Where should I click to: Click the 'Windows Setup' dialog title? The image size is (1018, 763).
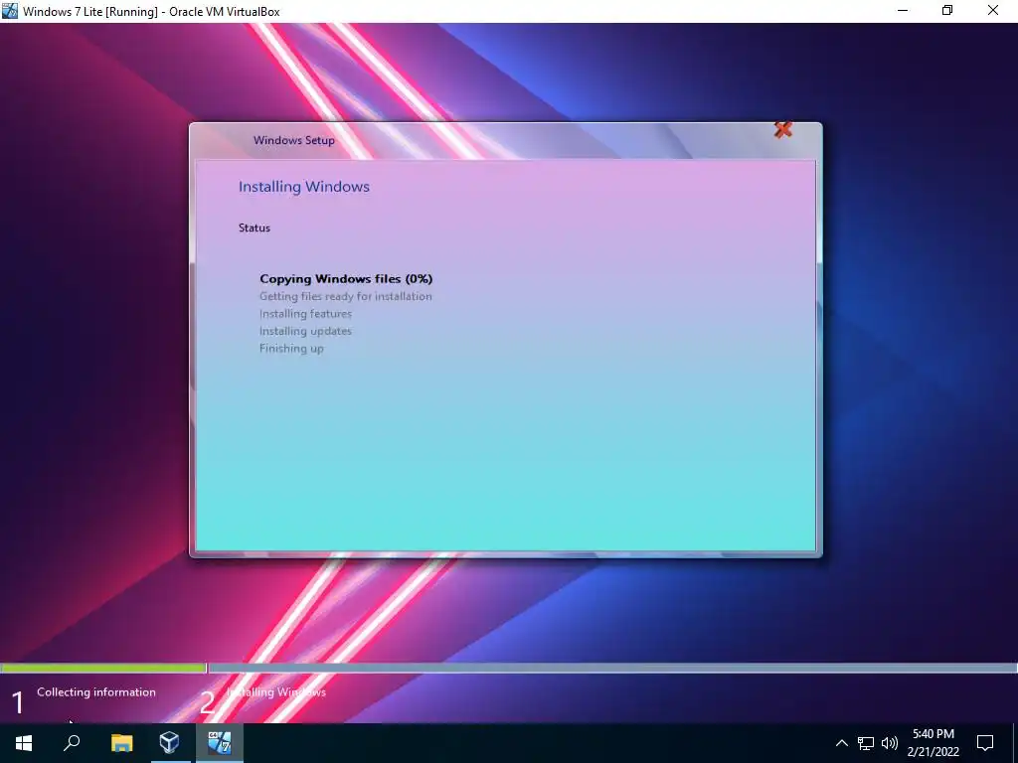click(x=294, y=140)
